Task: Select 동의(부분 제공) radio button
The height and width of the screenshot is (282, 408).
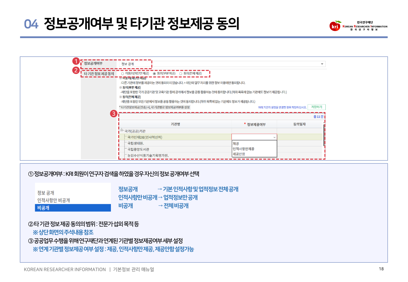Action: point(154,74)
